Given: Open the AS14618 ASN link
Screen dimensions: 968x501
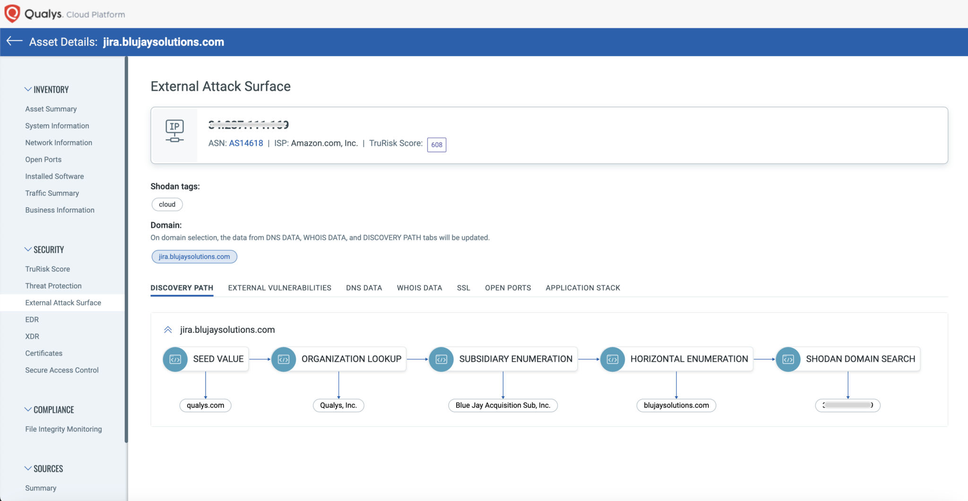Looking at the screenshot, I should pos(246,142).
